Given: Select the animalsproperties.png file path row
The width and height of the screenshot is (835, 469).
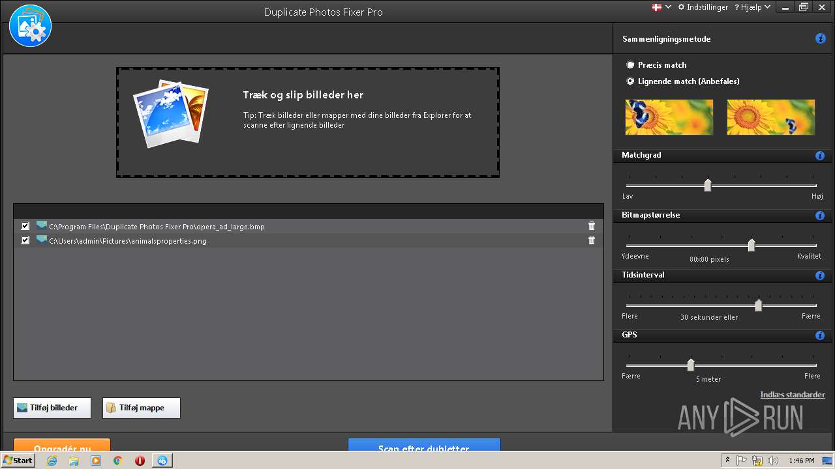Looking at the screenshot, I should click(x=308, y=240).
